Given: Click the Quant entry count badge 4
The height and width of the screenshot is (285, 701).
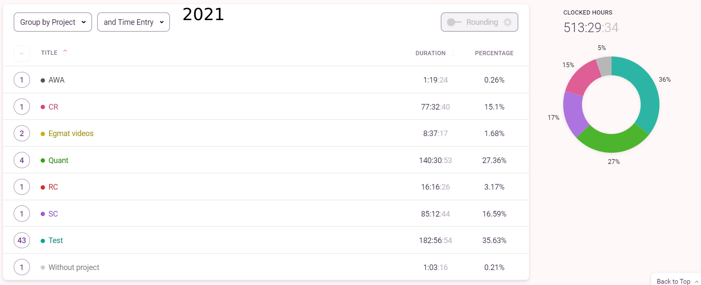Looking at the screenshot, I should (x=22, y=160).
